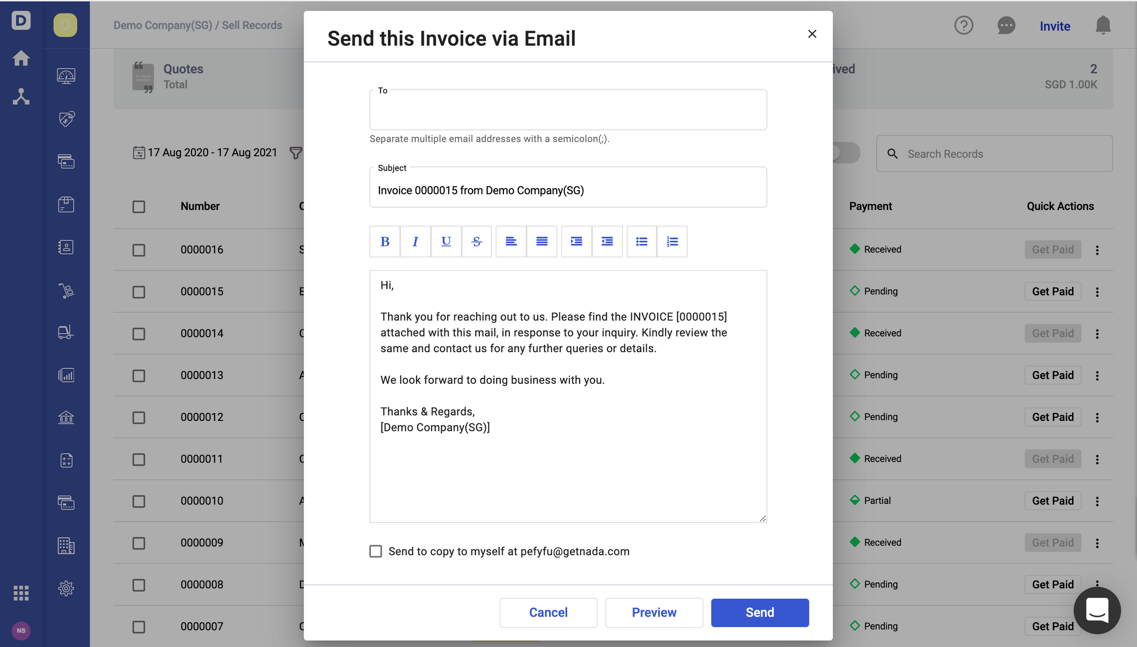
Task: Open the settings gear in sidebar
Action: [66, 588]
